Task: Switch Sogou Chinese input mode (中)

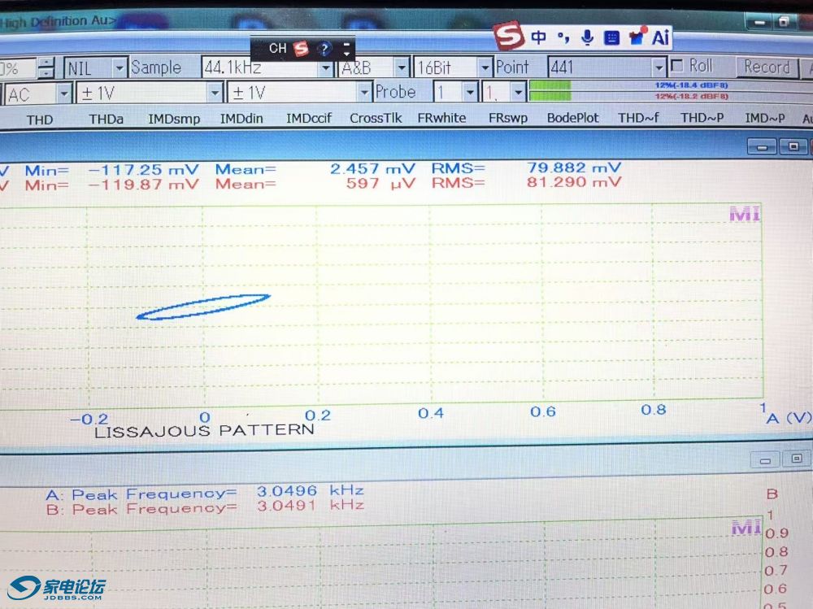Action: click(539, 37)
